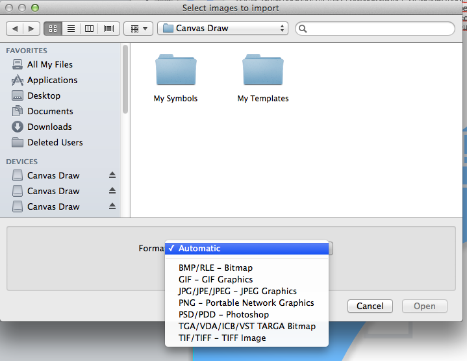Image resolution: width=467 pixels, height=361 pixels.
Task: Open the item arrangement dropdown
Action: click(138, 29)
